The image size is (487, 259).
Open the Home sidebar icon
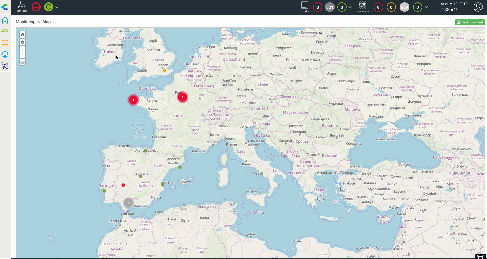[x=5, y=20]
